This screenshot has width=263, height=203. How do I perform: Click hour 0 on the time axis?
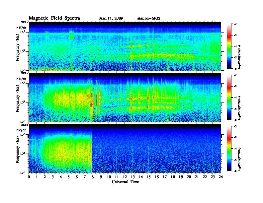tap(29, 177)
